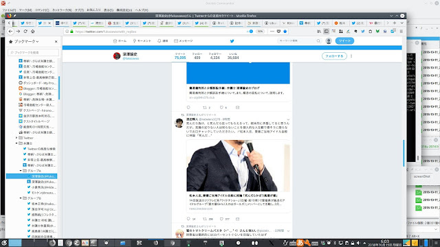The image size is (440, 247).
Task: Open 通知 notifications in Twitter navigation
Action: point(163,41)
